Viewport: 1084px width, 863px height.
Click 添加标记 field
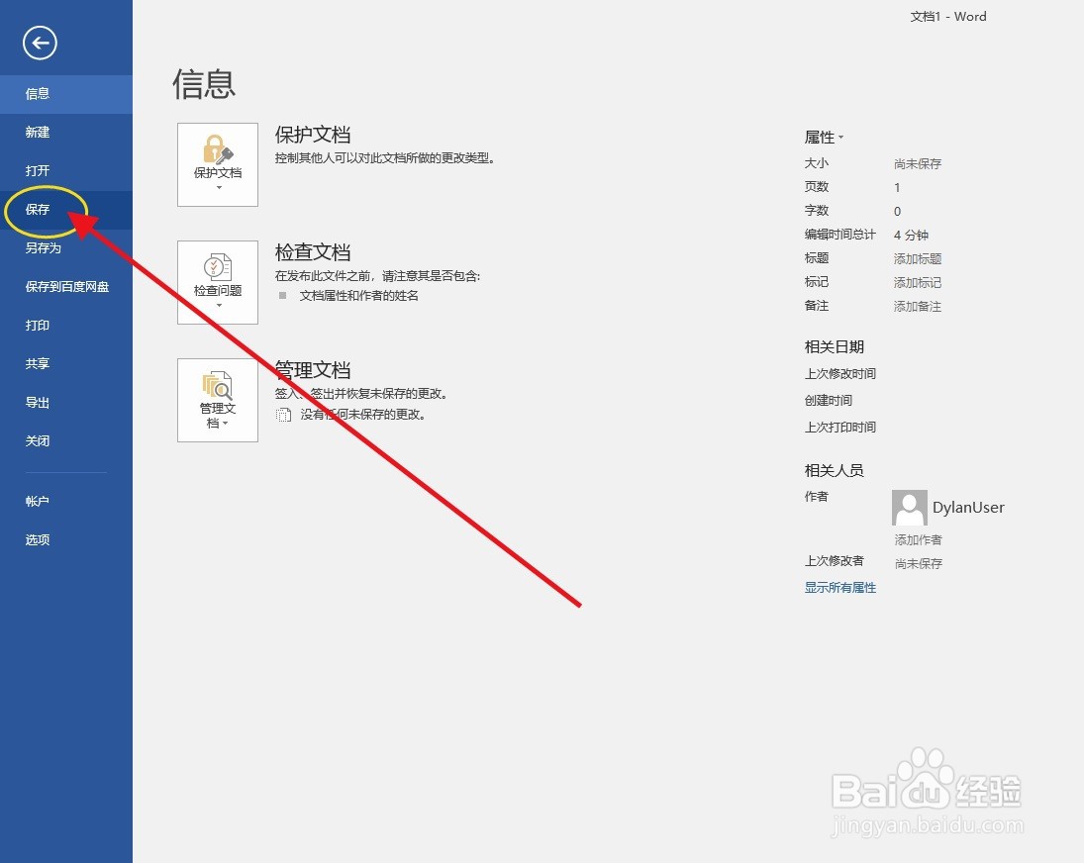tap(918, 283)
